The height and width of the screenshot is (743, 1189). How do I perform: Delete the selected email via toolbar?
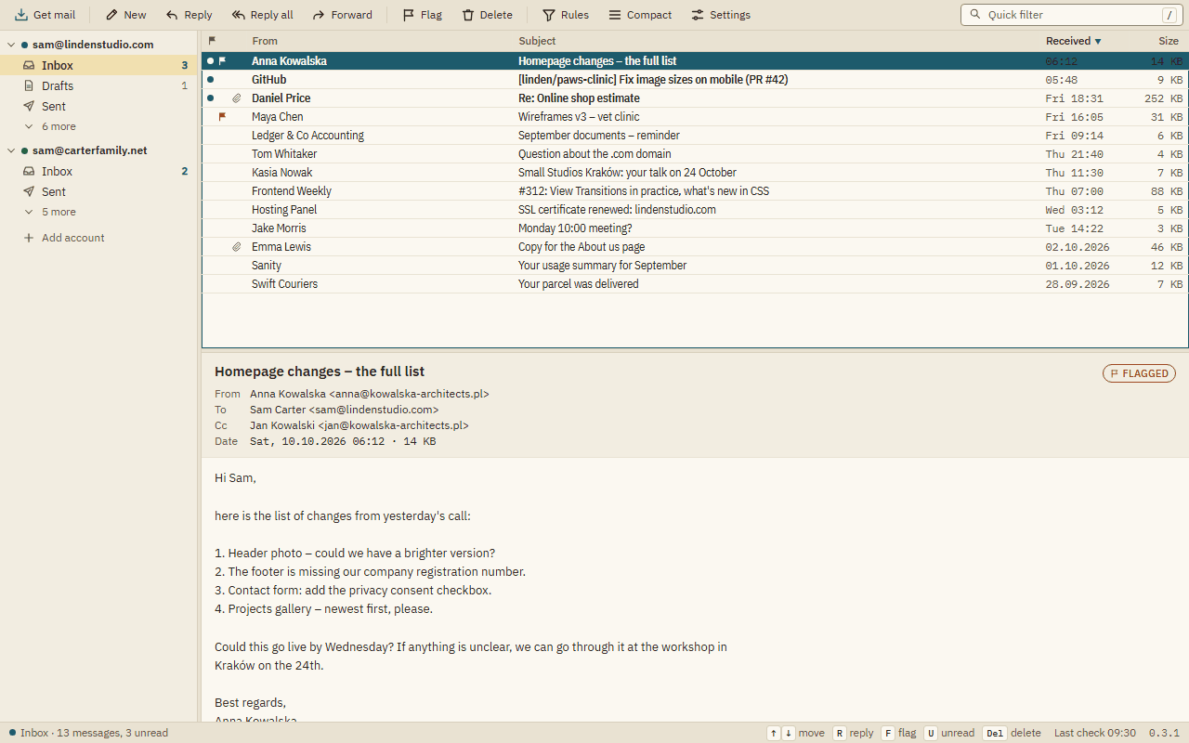click(488, 15)
